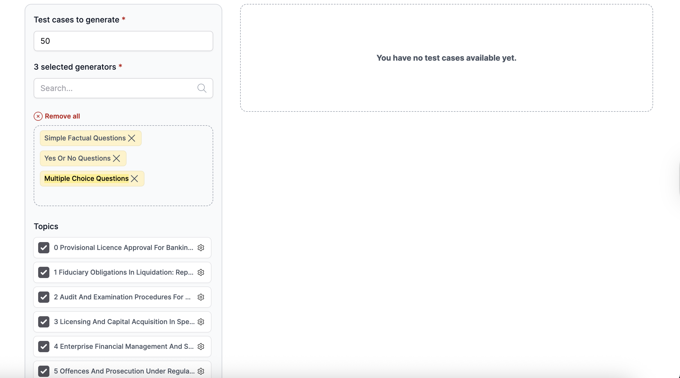Open settings gear for Provisional Licence Approval topic
Viewport: 680px width, 378px height.
point(201,248)
